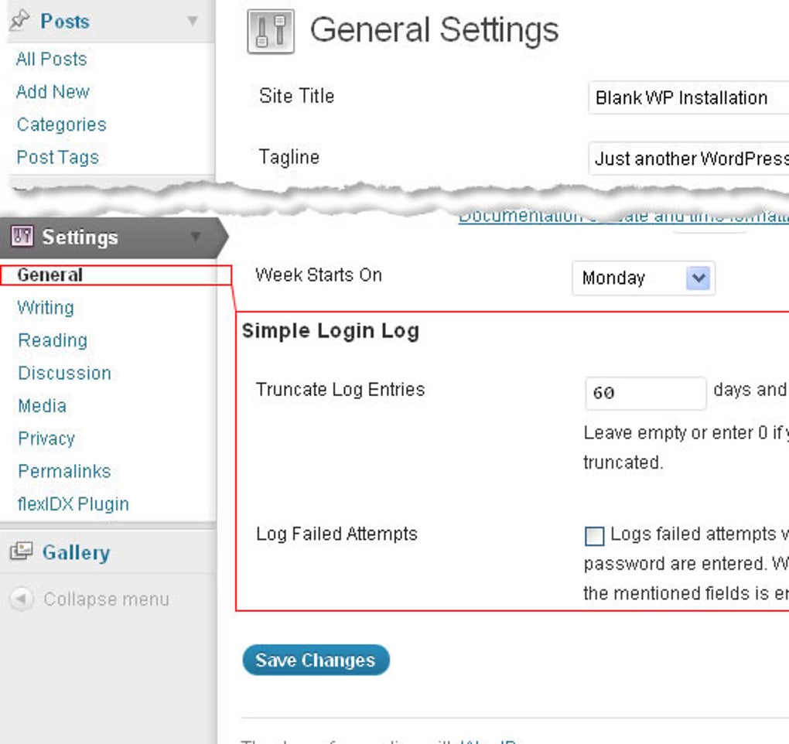789x744 pixels.
Task: Click the Truncate Log Entries input showing 60
Action: pyautogui.click(x=644, y=393)
